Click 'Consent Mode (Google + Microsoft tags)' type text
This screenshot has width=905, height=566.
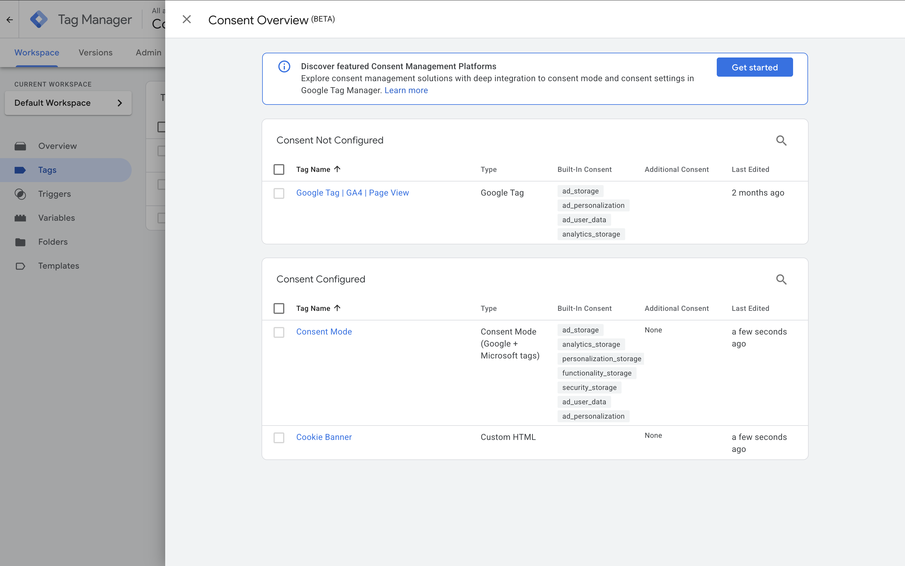pyautogui.click(x=510, y=344)
